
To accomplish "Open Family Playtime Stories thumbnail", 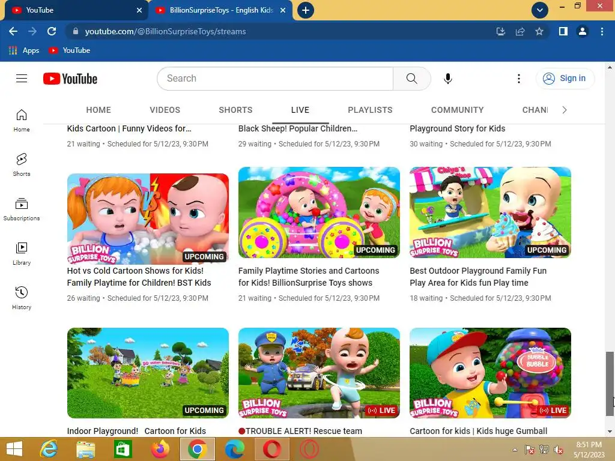I will click(319, 212).
